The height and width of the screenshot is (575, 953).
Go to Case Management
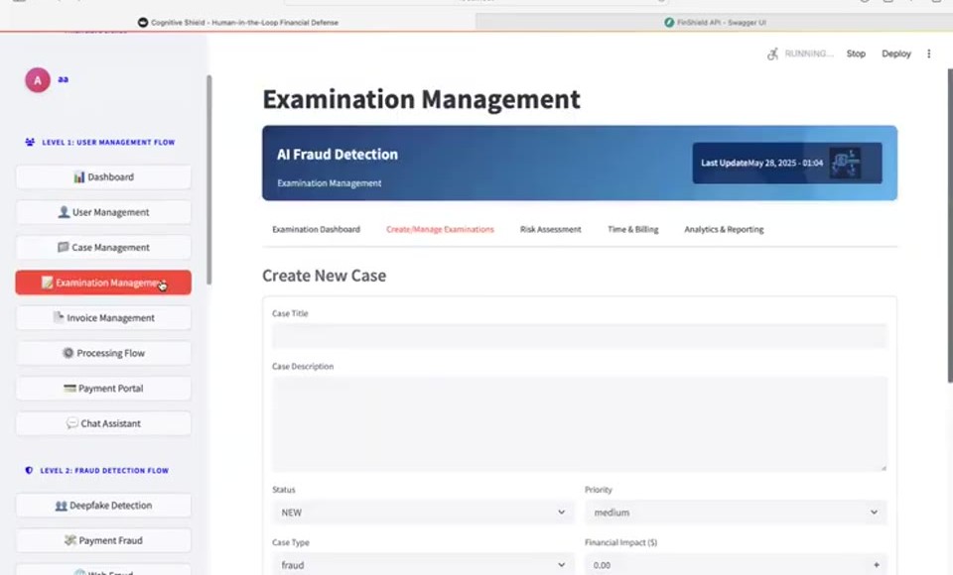pyautogui.click(x=103, y=248)
